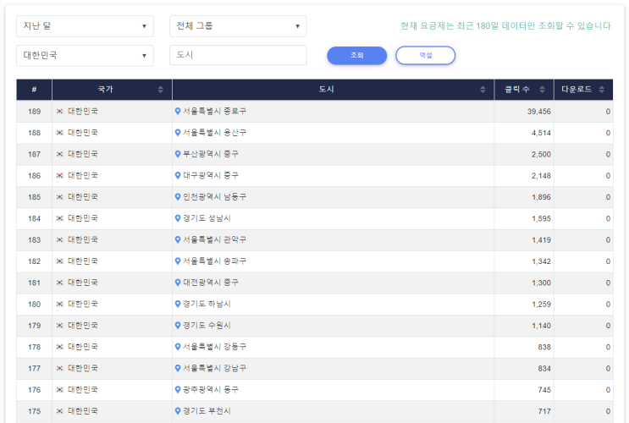
Task: Click map pin for 대구광역시 중구
Action: pos(178,176)
